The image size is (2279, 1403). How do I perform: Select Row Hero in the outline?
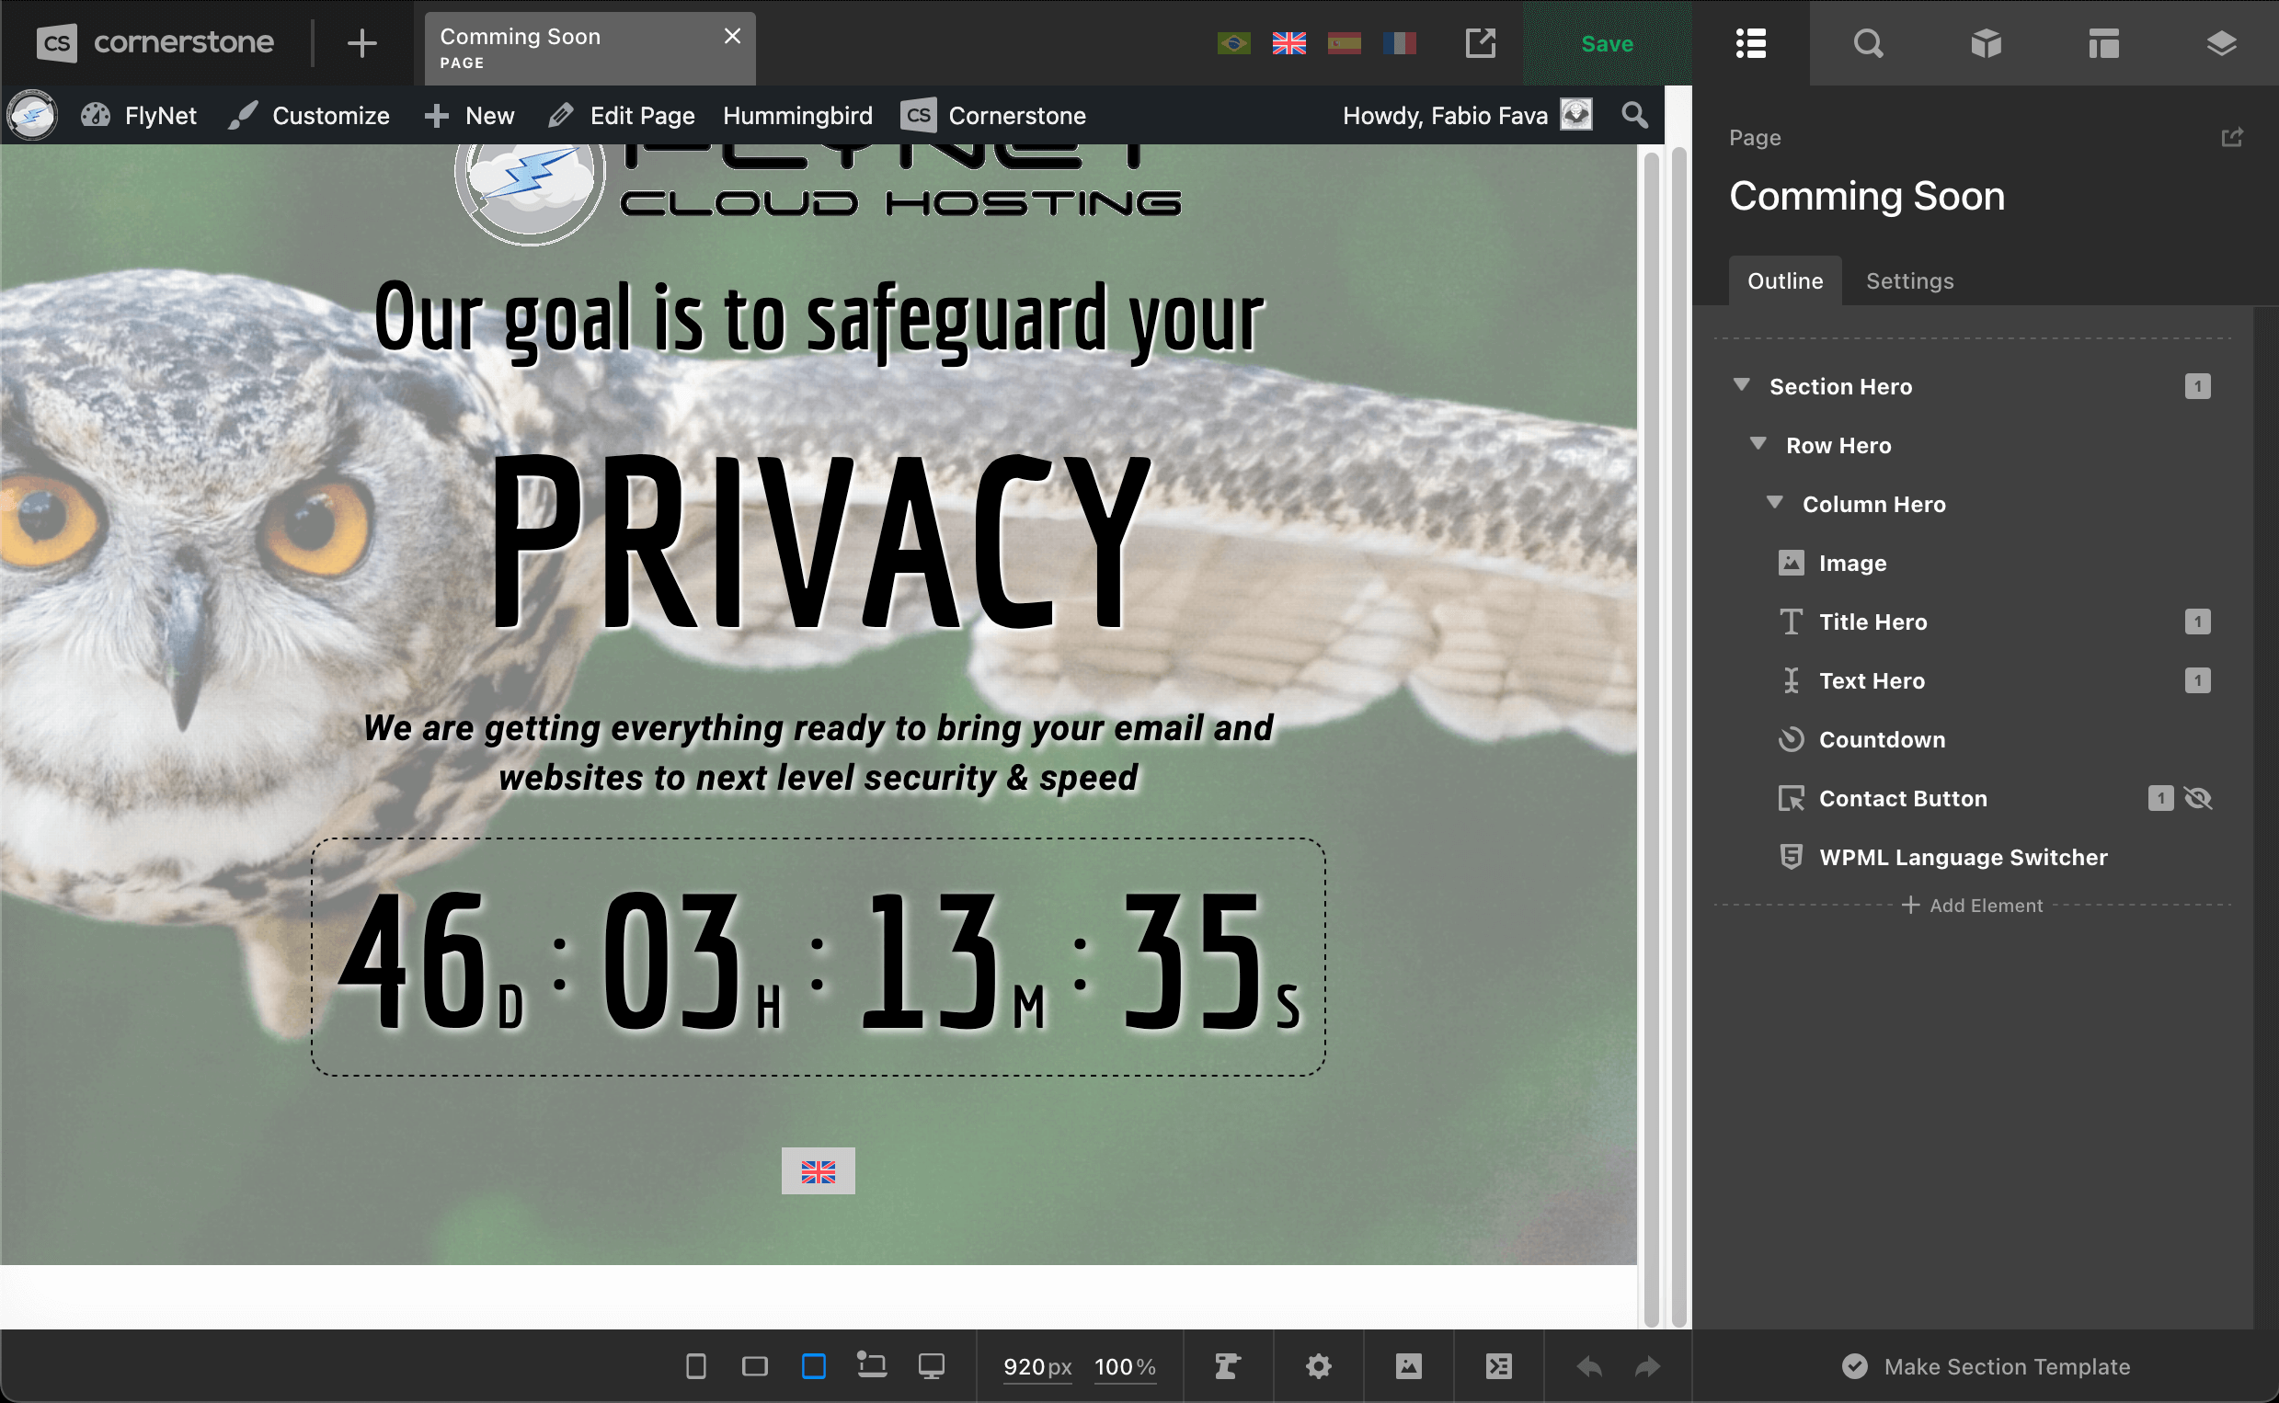(x=1838, y=445)
